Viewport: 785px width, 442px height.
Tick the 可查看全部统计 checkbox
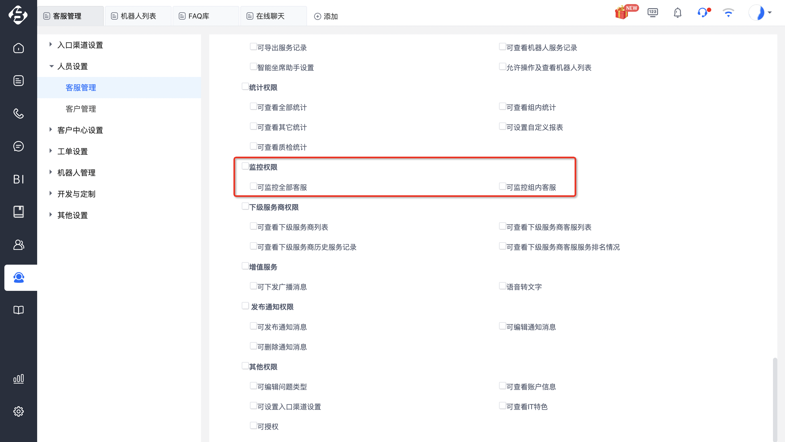[x=253, y=106]
